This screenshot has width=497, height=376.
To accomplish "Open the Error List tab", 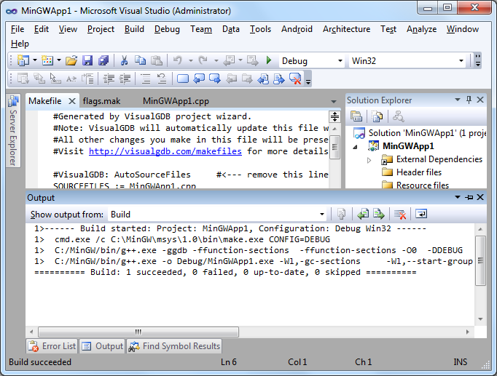I will (x=52, y=346).
